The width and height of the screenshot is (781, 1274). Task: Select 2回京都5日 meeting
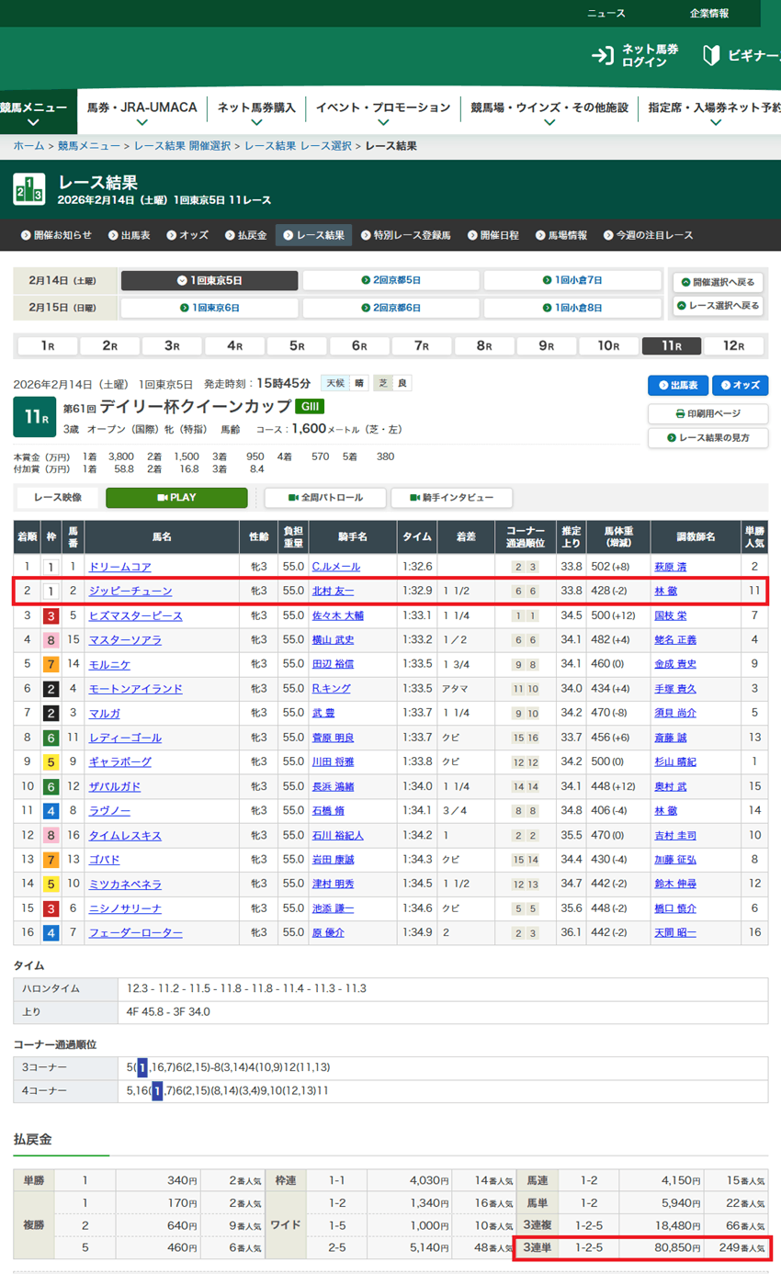(x=390, y=280)
